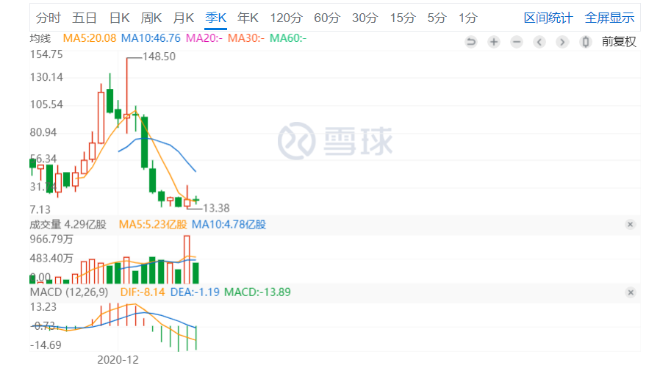Close the 成交量 volume indicator panel

click(630, 225)
